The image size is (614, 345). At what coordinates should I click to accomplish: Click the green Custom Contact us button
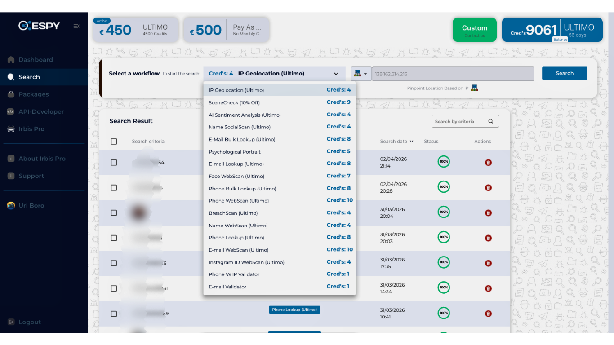tap(475, 30)
